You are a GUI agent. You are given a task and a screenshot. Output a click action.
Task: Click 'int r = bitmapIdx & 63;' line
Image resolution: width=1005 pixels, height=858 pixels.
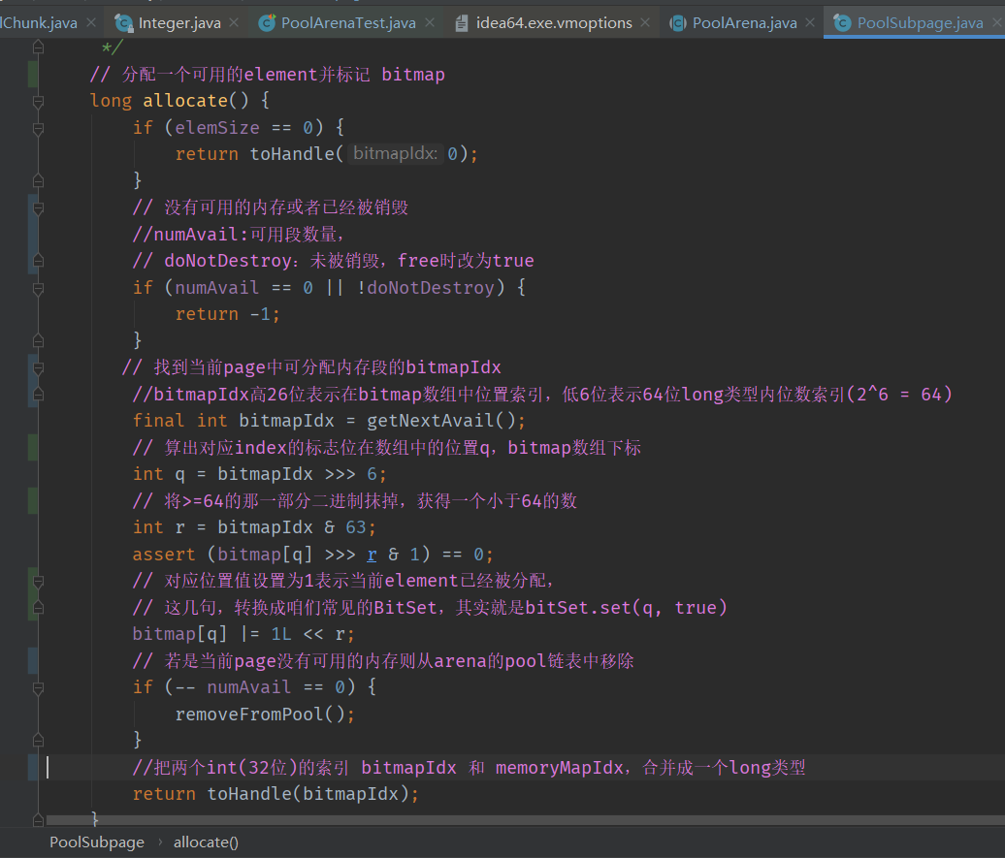pyautogui.click(x=254, y=527)
